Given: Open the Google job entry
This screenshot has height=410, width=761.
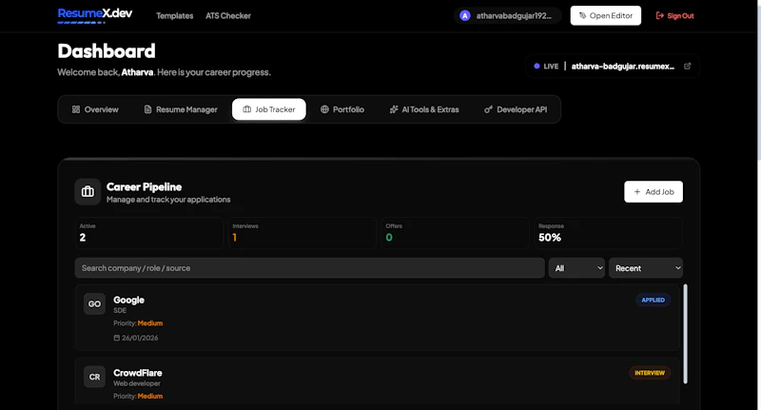Looking at the screenshot, I should pyautogui.click(x=377, y=318).
